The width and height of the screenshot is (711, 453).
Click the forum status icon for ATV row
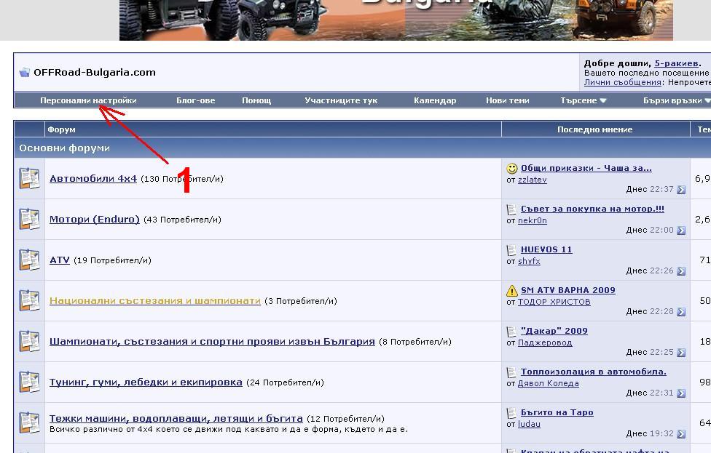coord(29,260)
